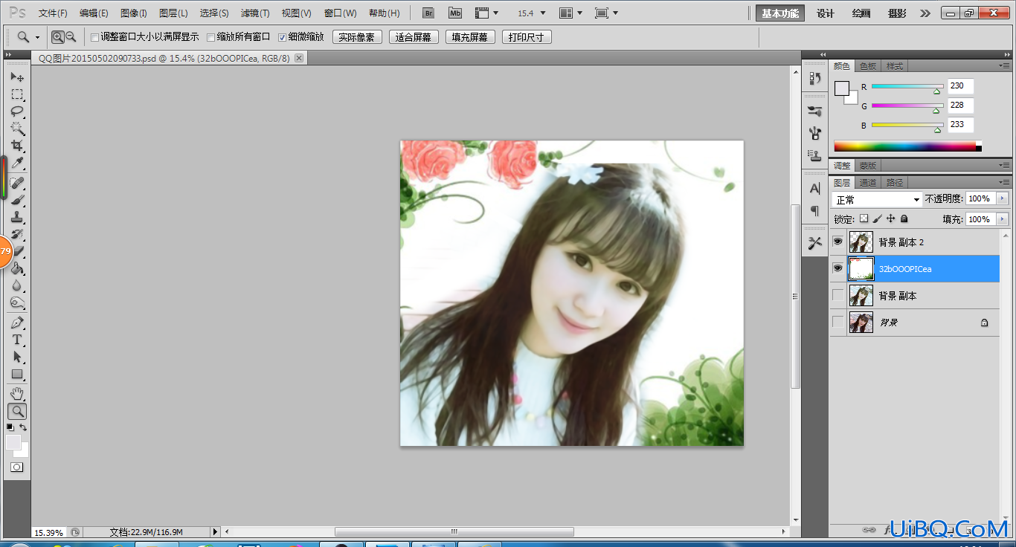1016x547 pixels.
Task: Select the Brush tool
Action: [x=17, y=200]
